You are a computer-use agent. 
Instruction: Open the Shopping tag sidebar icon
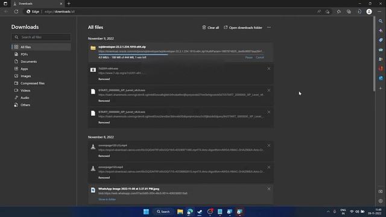point(381,40)
